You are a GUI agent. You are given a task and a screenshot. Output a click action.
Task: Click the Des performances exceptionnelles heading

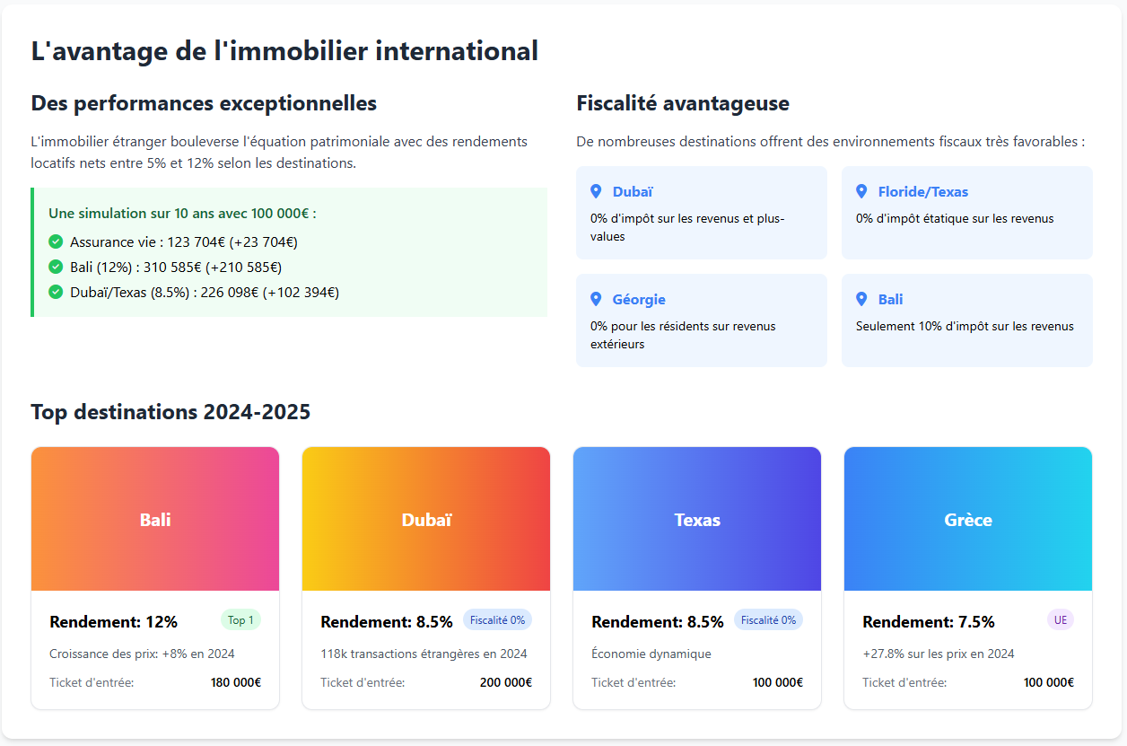tap(203, 104)
